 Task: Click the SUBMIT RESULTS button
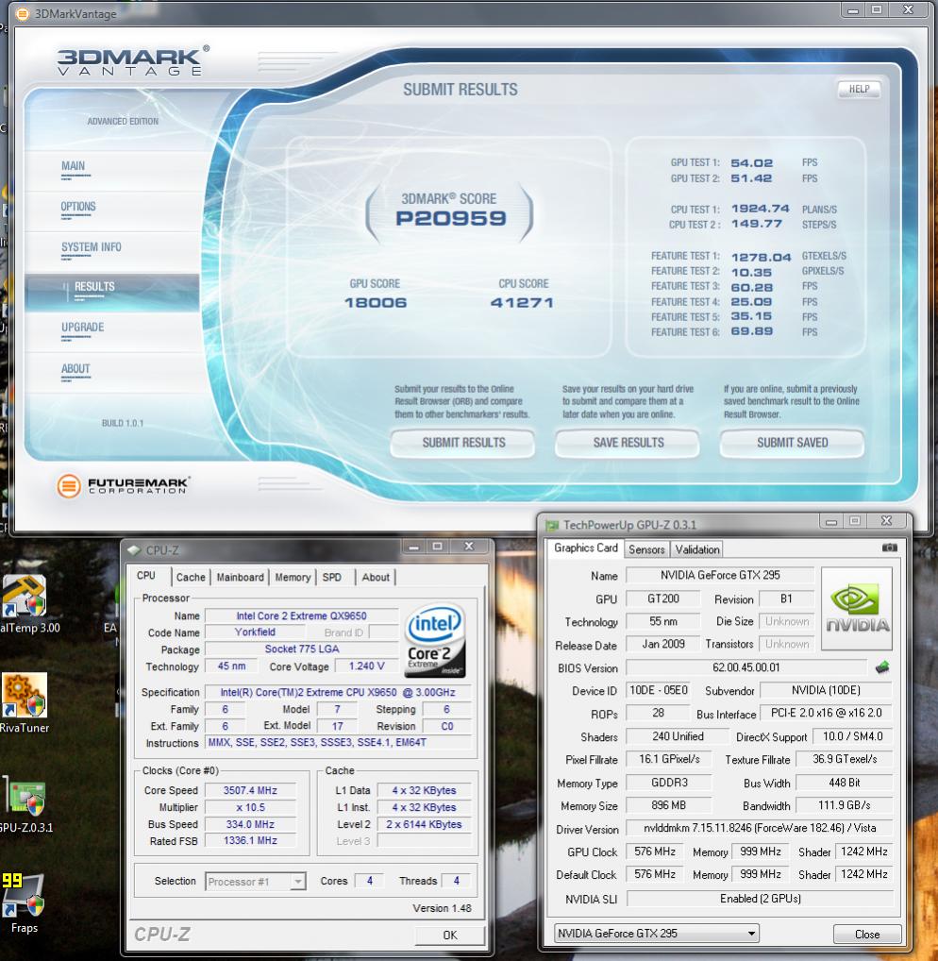(463, 443)
